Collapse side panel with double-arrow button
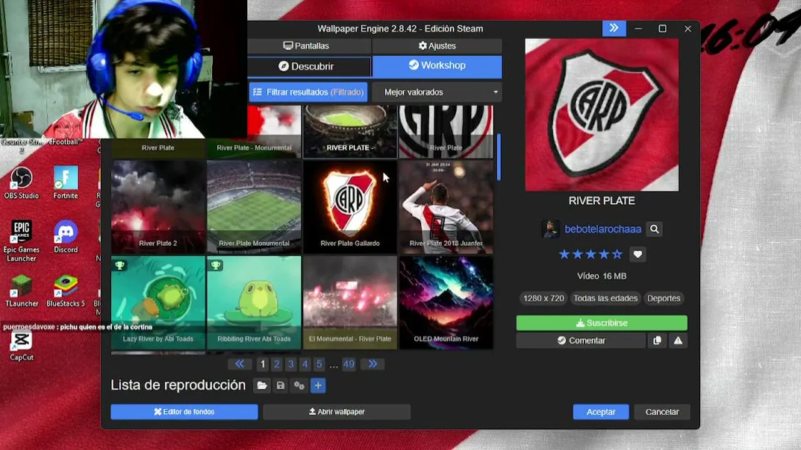Image resolution: width=801 pixels, height=450 pixels. point(614,28)
